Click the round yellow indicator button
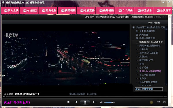Image resolution: width=173 pixels, height=108 pixels. pyautogui.click(x=151, y=102)
